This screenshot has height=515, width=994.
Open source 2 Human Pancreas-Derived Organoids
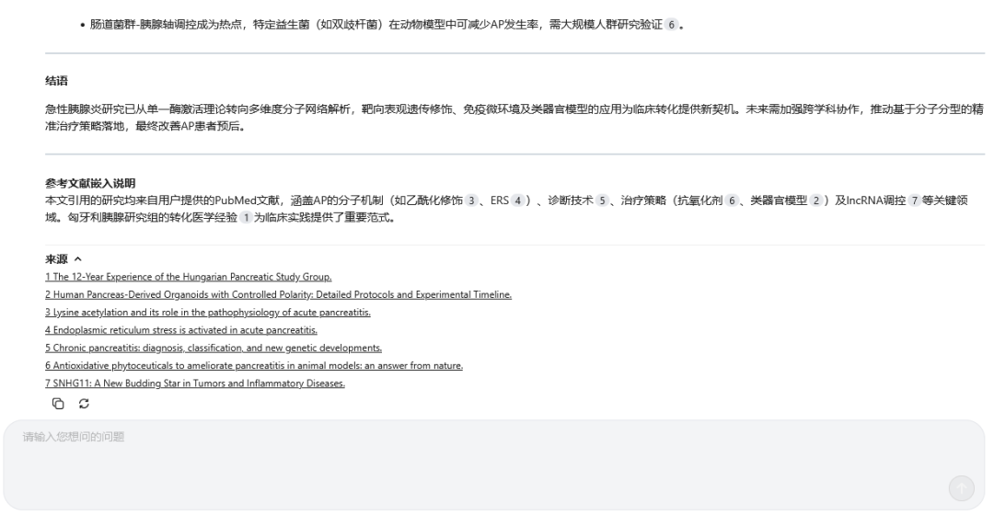pos(278,294)
